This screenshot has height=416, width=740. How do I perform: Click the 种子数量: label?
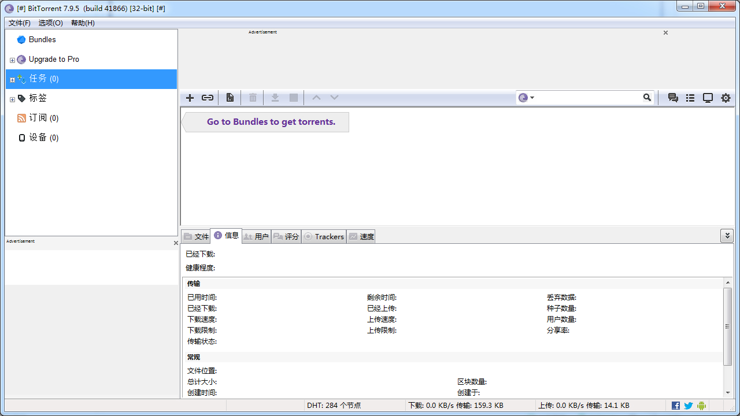[561, 309]
